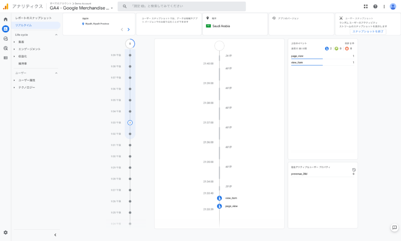
Task: Collapse the Life cycle section
Action: (56, 34)
